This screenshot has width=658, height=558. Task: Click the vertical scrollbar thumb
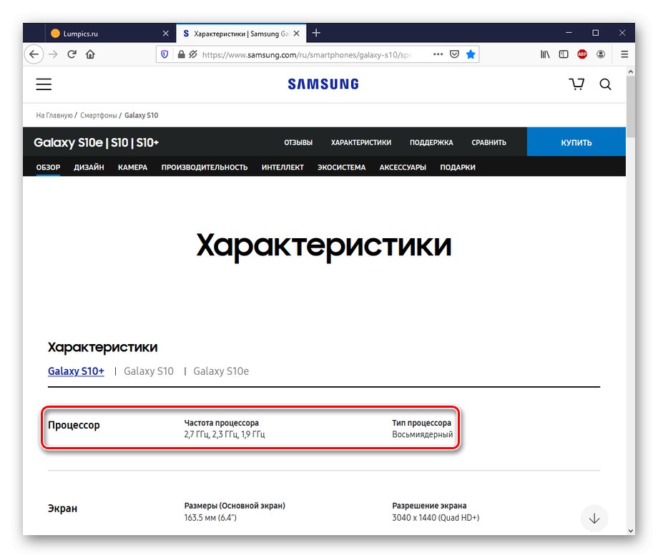pyautogui.click(x=630, y=107)
